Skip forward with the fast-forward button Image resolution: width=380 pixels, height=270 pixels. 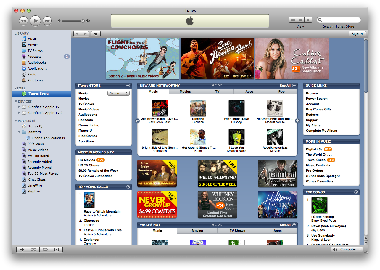point(47,21)
